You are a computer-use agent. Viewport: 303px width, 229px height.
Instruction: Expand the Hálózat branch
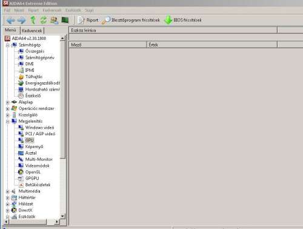click(7, 204)
